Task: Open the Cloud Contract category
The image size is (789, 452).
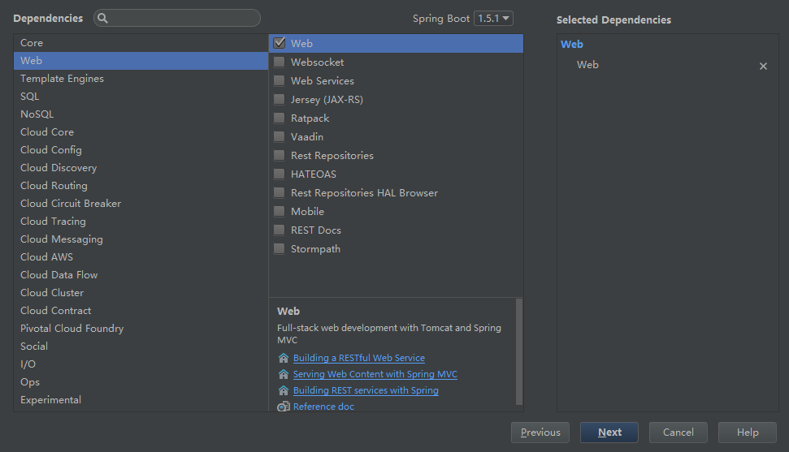Action: 141,310
